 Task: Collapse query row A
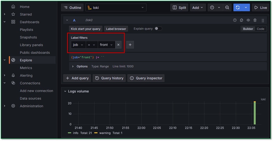tap(67, 20)
